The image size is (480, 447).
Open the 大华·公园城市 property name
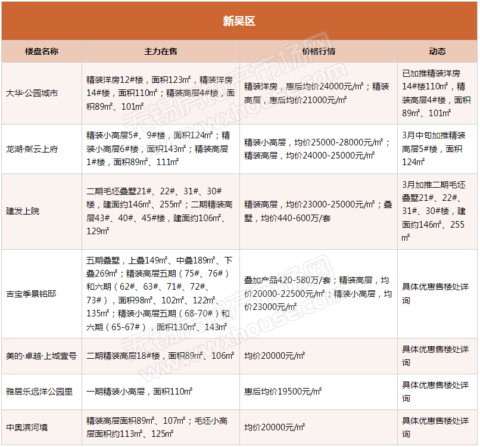point(32,94)
